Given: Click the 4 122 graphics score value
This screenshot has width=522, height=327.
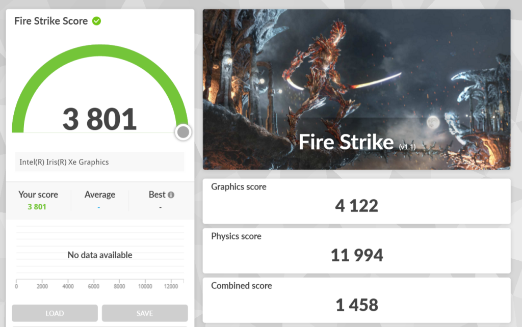Looking at the screenshot, I should tap(356, 206).
